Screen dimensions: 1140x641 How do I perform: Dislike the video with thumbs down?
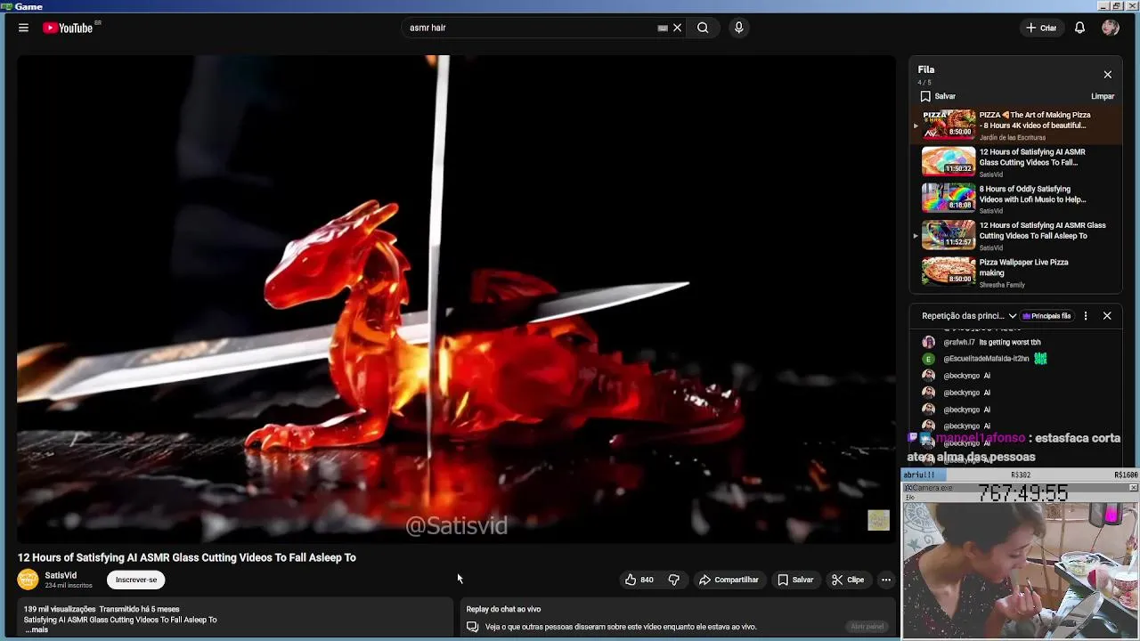pos(673,580)
